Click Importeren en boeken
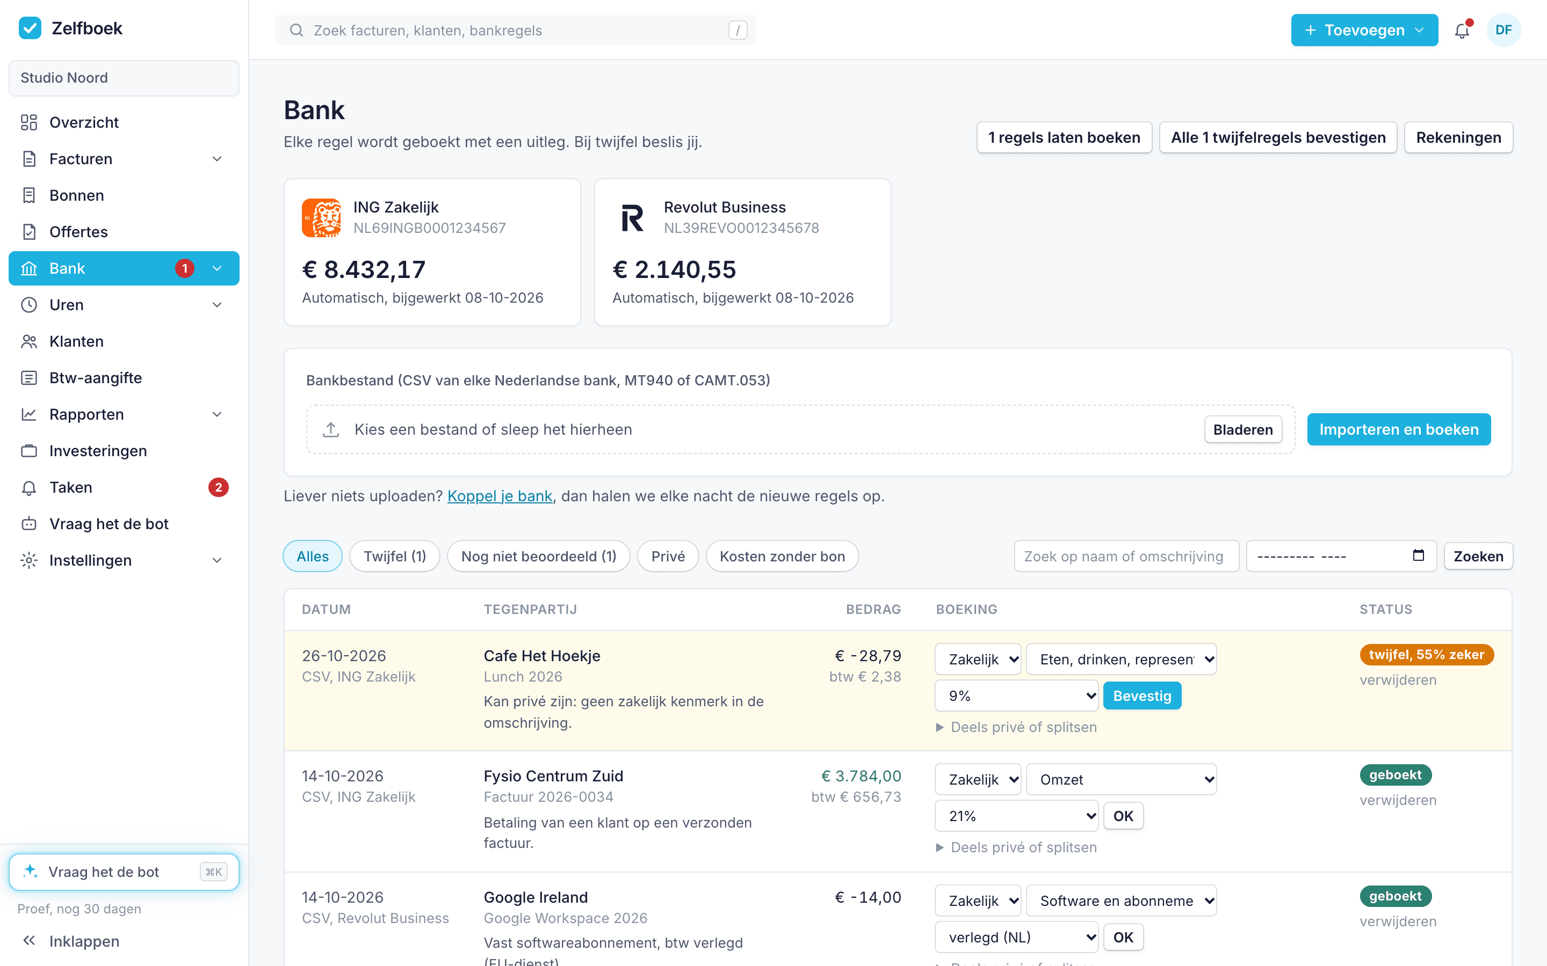The height and width of the screenshot is (966, 1547). click(x=1399, y=429)
